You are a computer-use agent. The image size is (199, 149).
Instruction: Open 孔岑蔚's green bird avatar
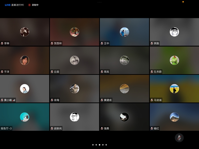click(174, 60)
